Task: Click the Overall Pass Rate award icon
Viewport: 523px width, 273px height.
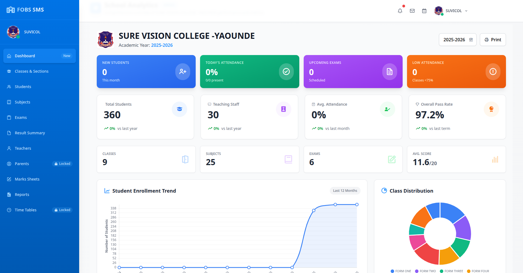Action: click(491, 109)
